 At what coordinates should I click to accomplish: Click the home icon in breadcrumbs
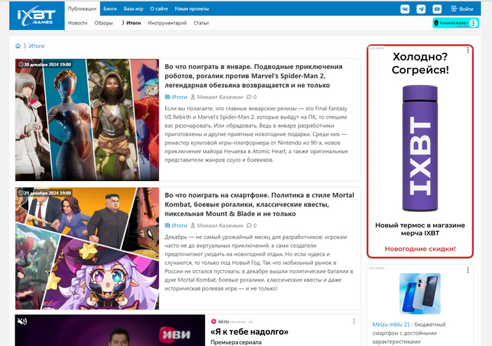[18, 46]
